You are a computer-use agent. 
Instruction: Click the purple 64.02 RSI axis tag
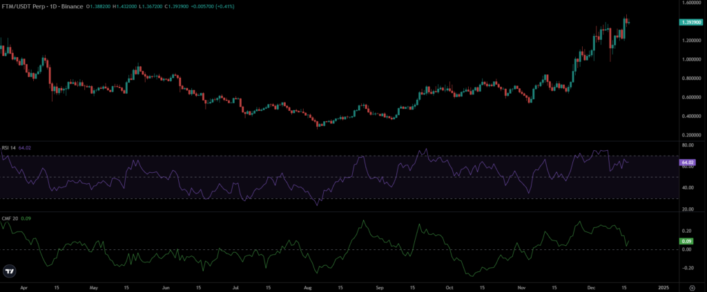pos(687,163)
